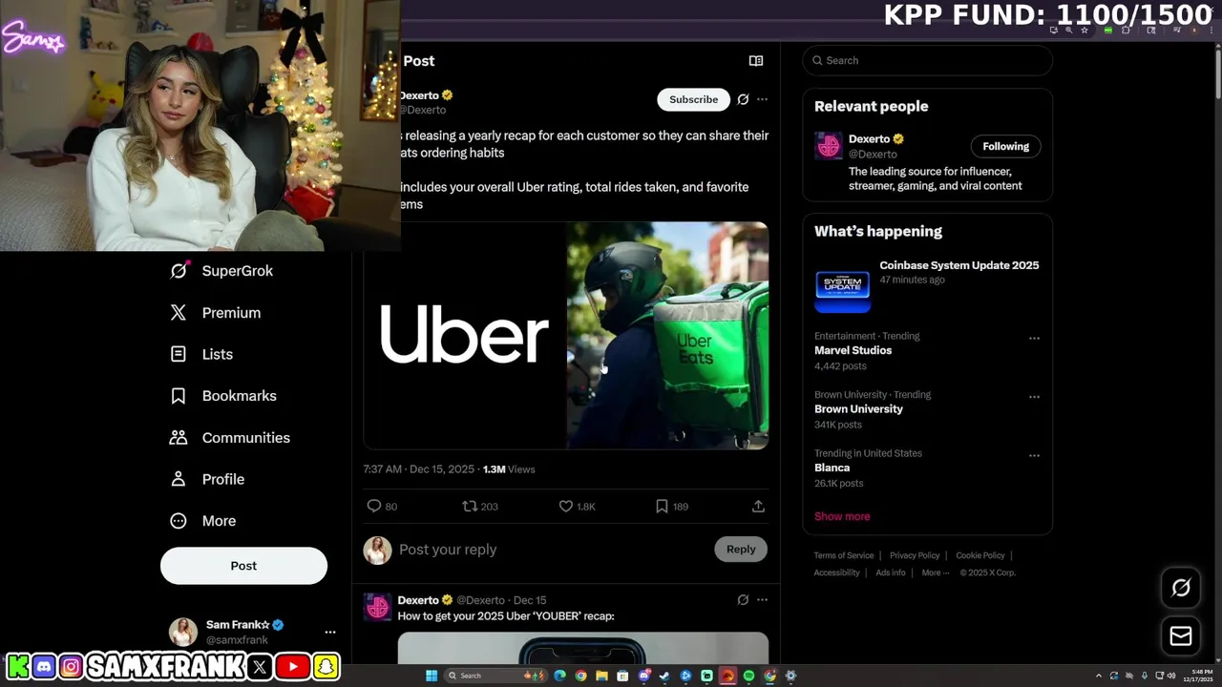Expand hidden system tray icons chevron
The height and width of the screenshot is (687, 1222).
pos(1099,676)
